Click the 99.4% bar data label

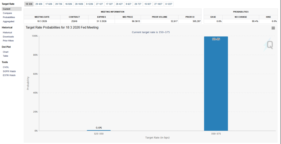click(216, 39)
